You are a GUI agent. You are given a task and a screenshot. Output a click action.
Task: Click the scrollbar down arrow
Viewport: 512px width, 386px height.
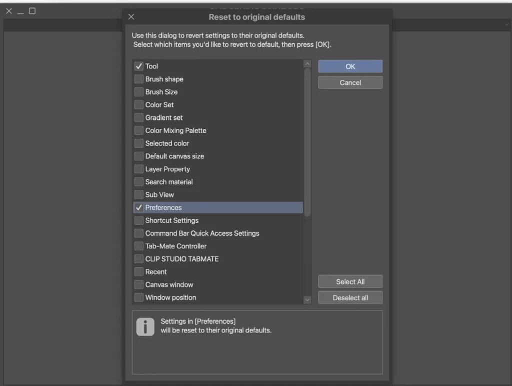[307, 300]
